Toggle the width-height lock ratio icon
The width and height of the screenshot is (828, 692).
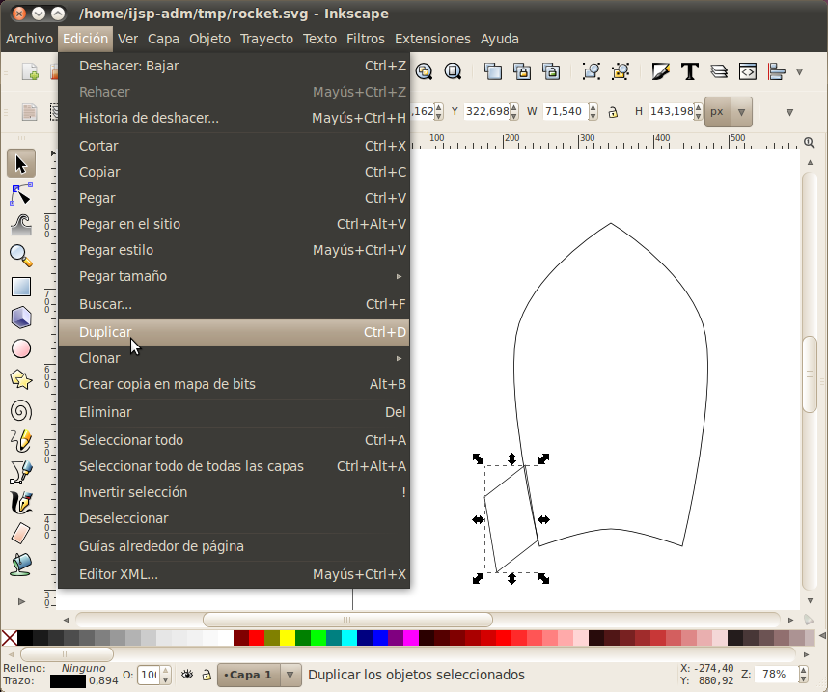(x=613, y=112)
